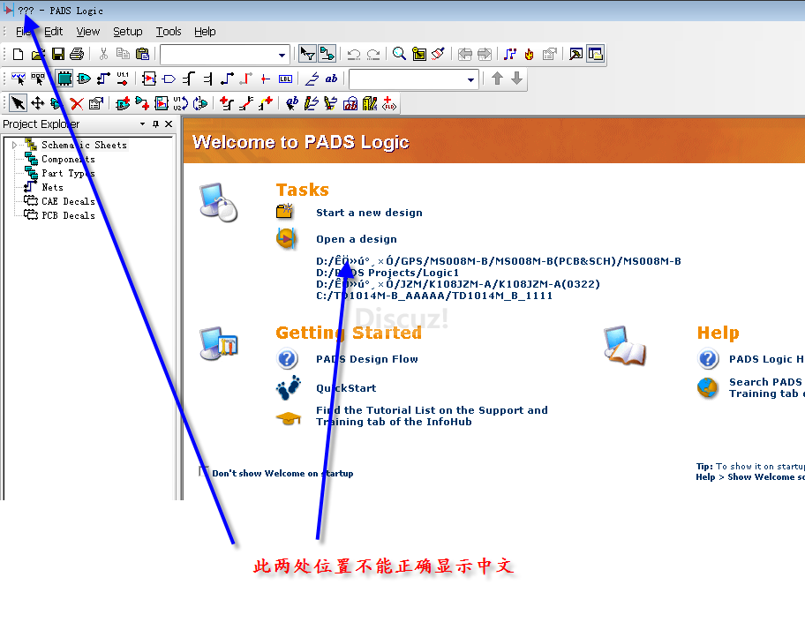Click the Redraw brush icon

[x=438, y=54]
